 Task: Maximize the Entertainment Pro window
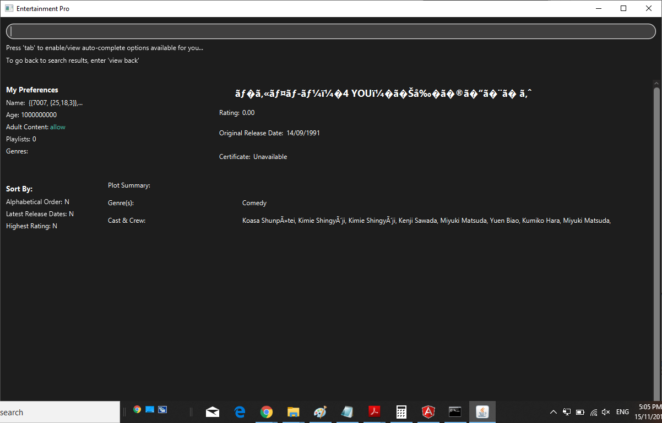pyautogui.click(x=623, y=8)
